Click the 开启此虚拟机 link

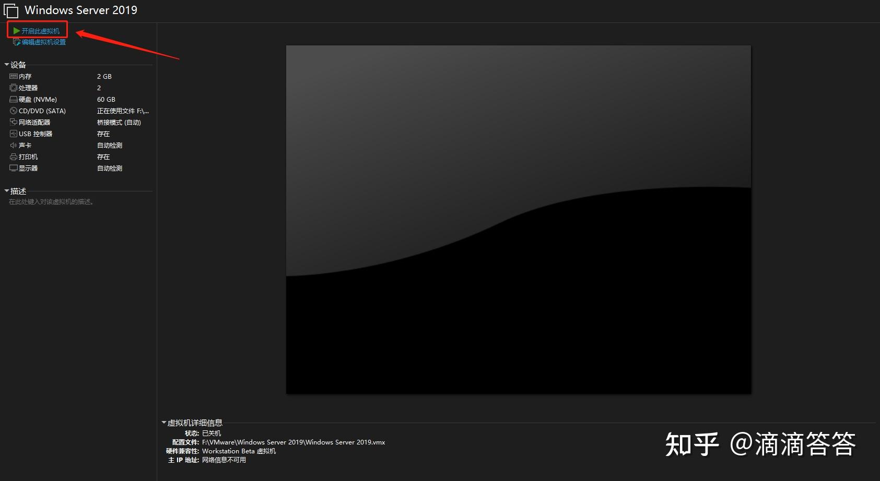click(41, 31)
